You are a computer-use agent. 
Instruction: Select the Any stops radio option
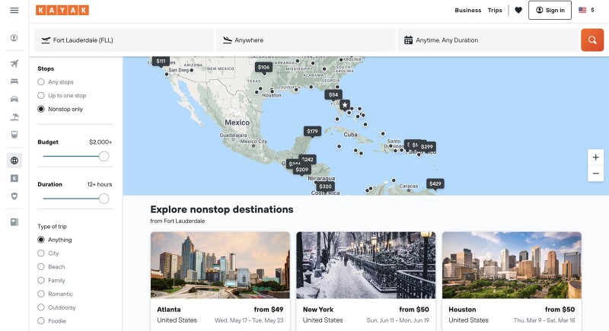coord(41,82)
